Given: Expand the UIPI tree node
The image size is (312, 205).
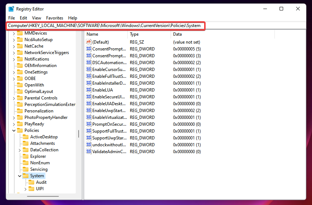Looking at the screenshot, I should 25,189.
